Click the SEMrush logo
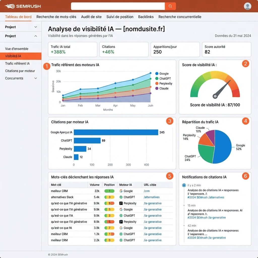This screenshot has width=258, height=258. point(22,6)
